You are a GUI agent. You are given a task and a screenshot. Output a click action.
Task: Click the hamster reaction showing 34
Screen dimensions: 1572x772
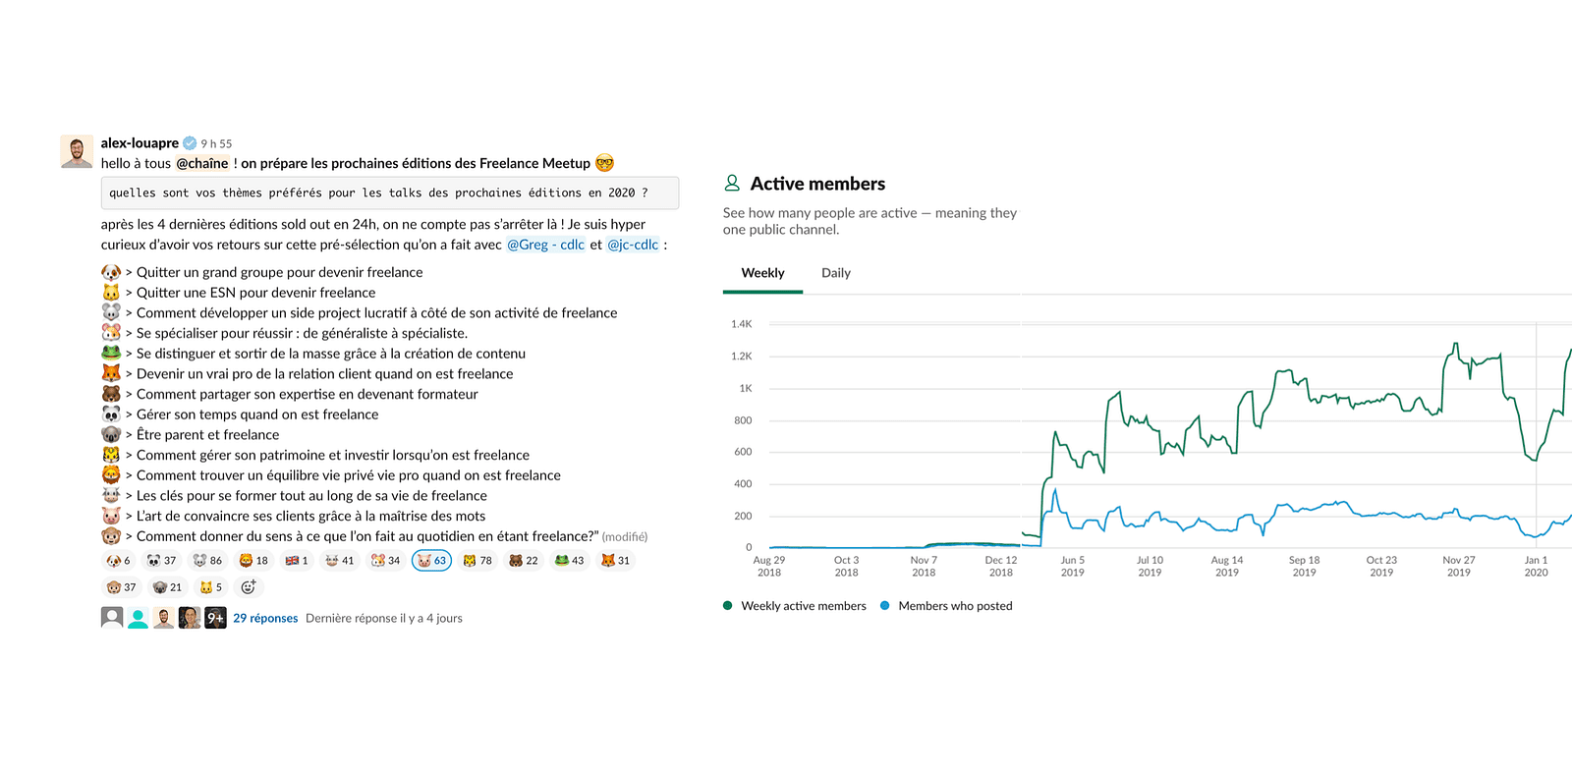[385, 561]
